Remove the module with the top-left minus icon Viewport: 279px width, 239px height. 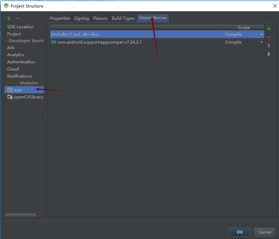click(17, 18)
